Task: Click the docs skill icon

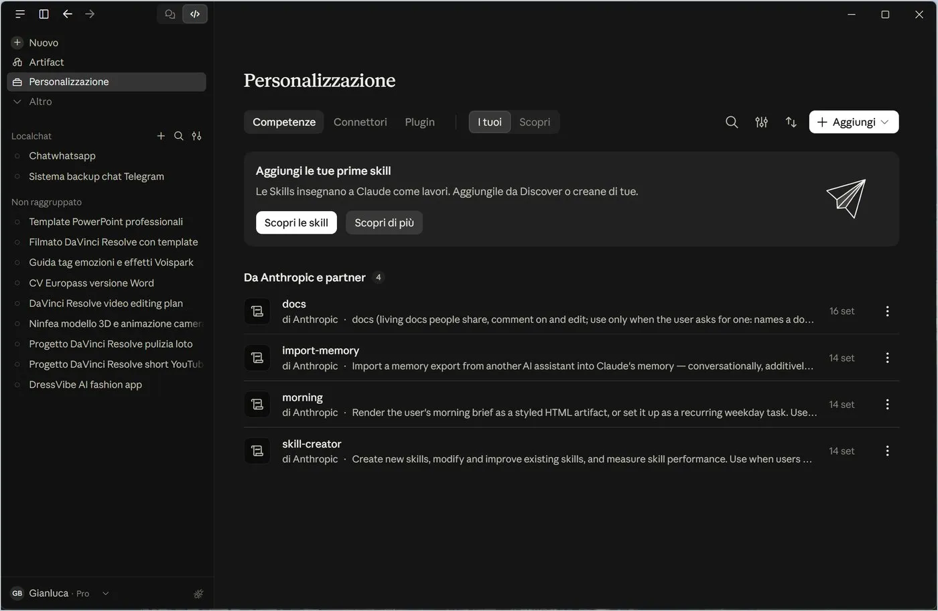Action: 257,312
